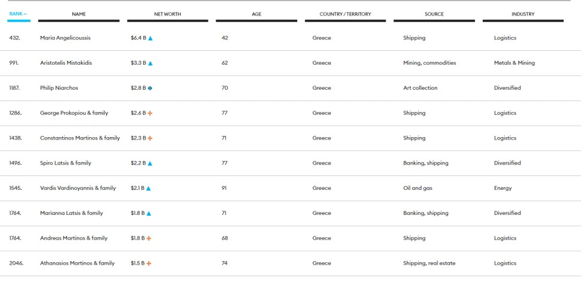Click the Industry column header
Screen dimensions: 581x285
tap(523, 14)
